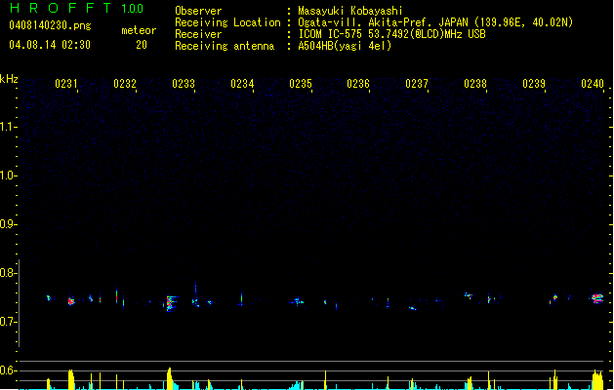Click the 1.1 kHz axis label

(8, 127)
